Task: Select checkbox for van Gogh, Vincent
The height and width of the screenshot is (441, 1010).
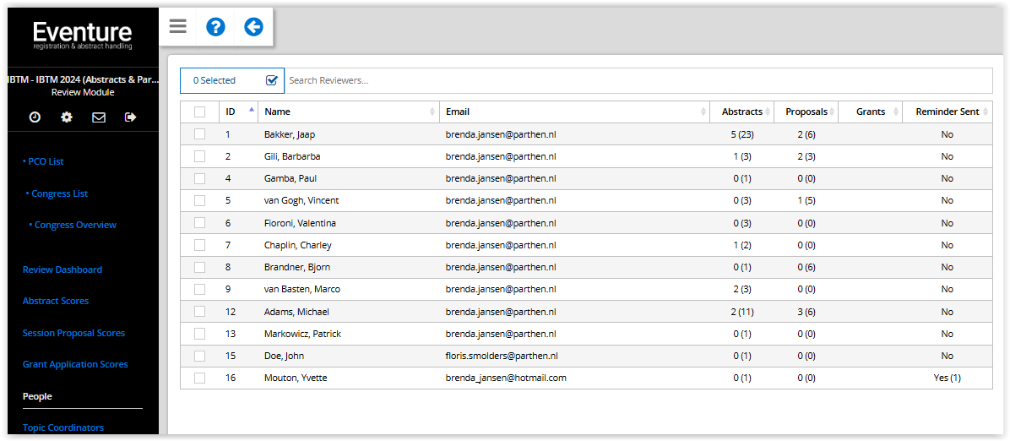Action: (x=199, y=200)
